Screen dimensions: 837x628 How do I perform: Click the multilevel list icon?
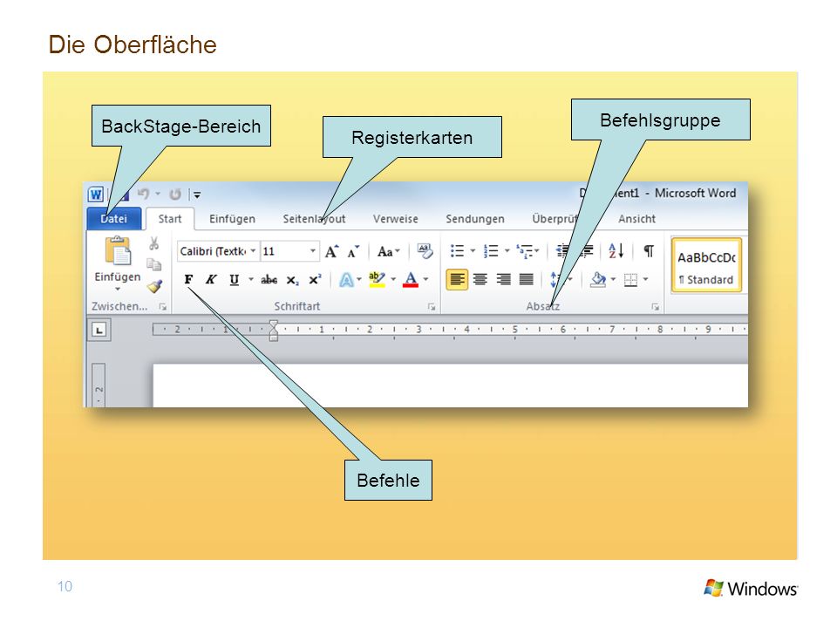pos(525,251)
